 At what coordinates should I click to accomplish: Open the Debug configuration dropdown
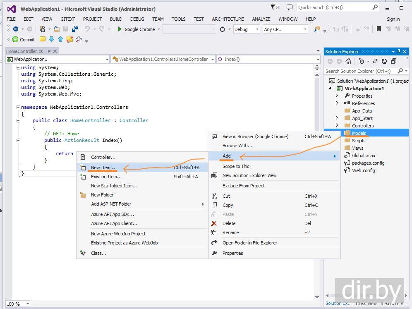point(246,29)
